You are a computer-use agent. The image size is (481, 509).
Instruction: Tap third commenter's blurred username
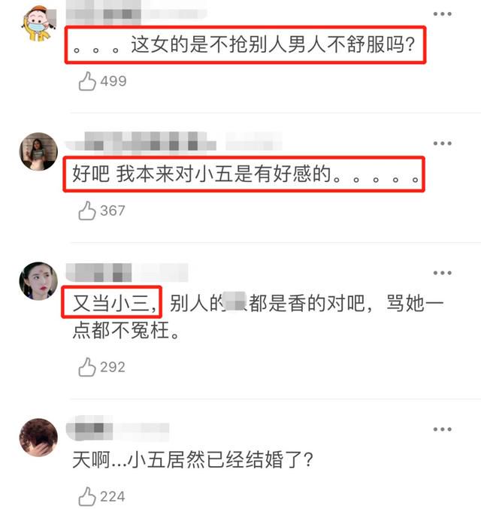click(x=127, y=272)
